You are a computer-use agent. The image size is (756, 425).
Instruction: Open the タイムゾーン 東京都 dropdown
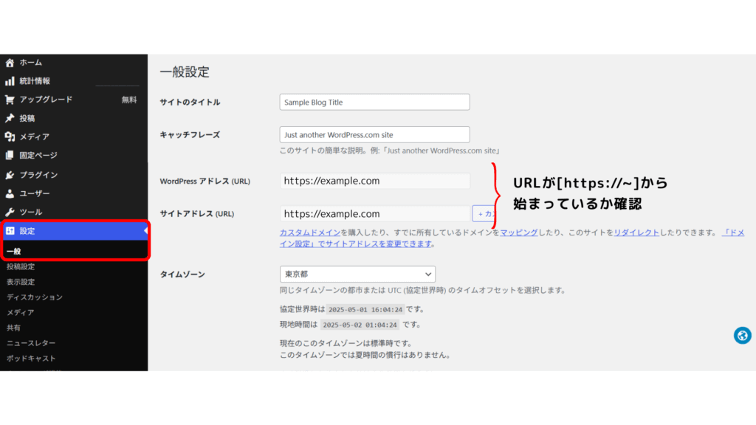(357, 274)
